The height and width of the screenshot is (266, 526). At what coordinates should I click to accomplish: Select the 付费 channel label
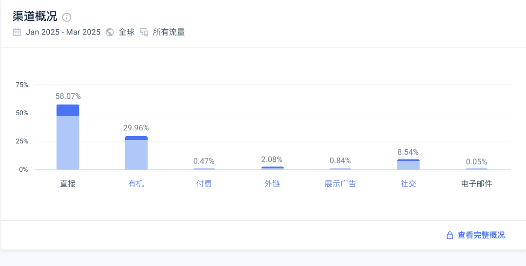point(204,184)
